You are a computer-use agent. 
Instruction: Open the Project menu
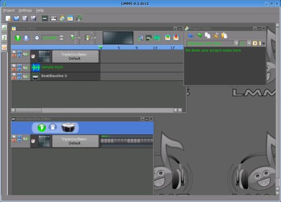[x=8, y=11]
